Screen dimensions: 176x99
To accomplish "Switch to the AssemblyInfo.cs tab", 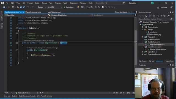I will 121,12.
